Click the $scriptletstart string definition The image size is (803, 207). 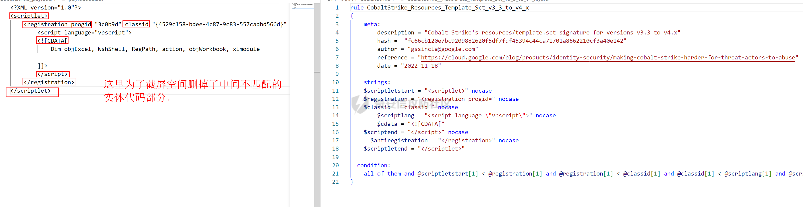pyautogui.click(x=427, y=91)
